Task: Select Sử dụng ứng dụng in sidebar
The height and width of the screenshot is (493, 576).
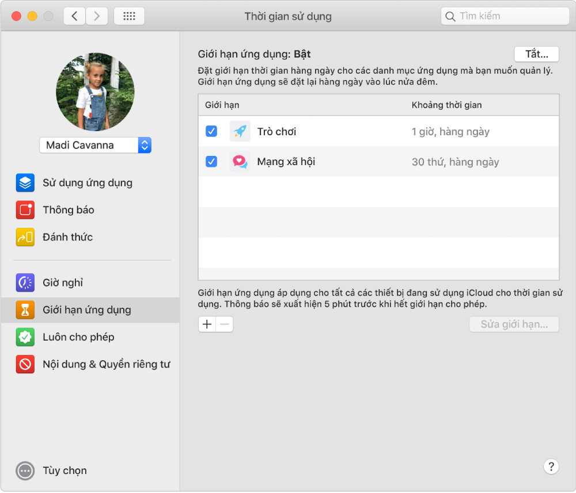Action: 88,183
